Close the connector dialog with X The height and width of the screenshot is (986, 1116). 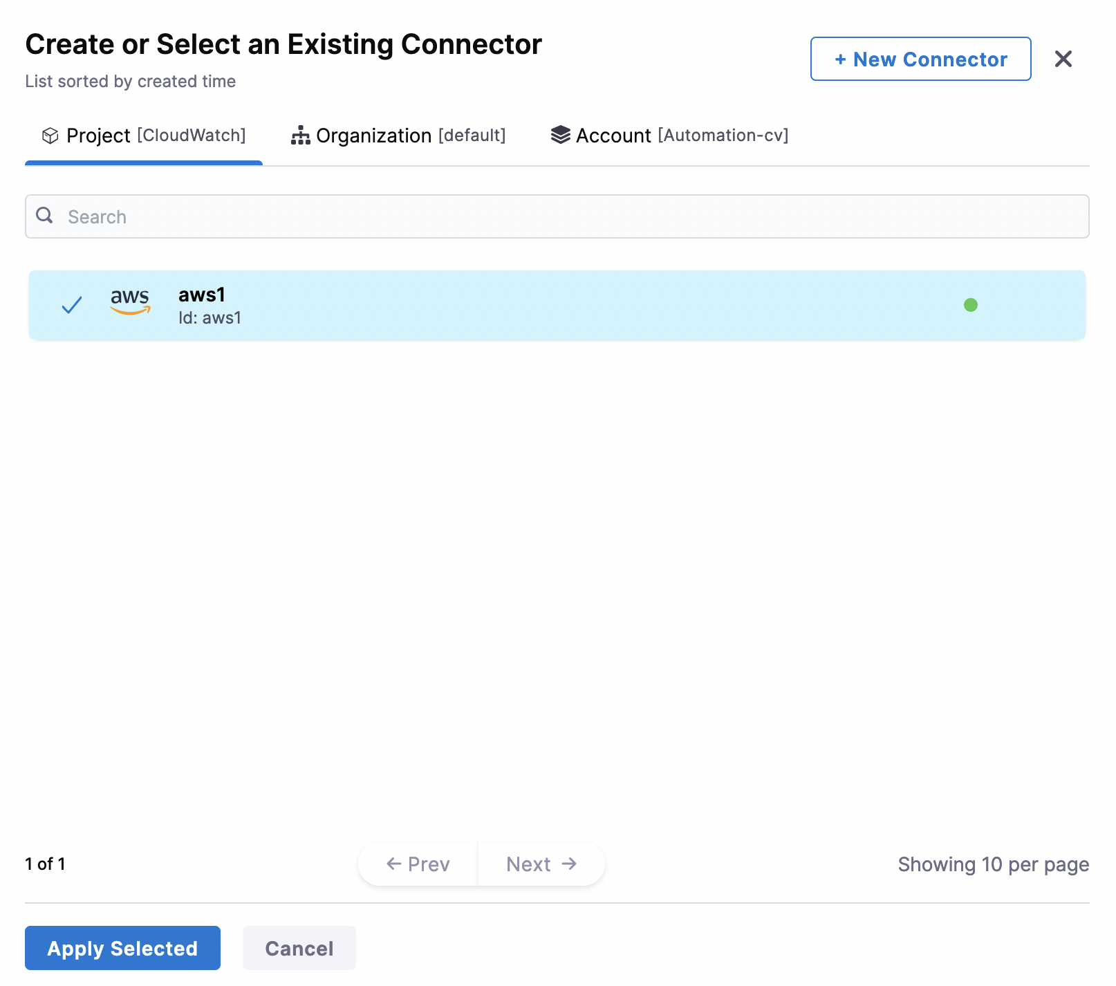click(1063, 59)
